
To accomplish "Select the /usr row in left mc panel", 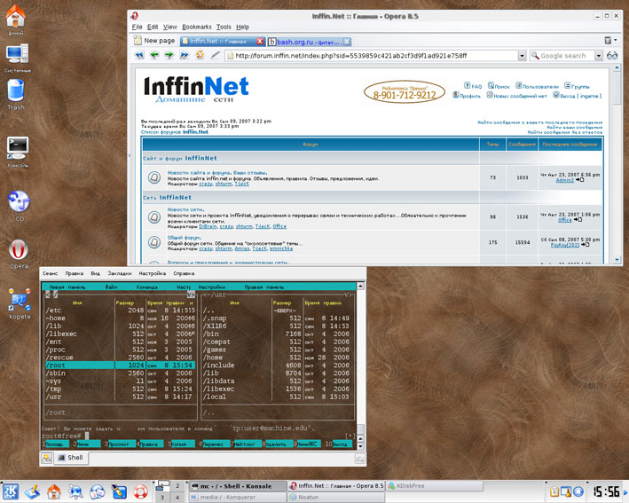I will (120, 397).
